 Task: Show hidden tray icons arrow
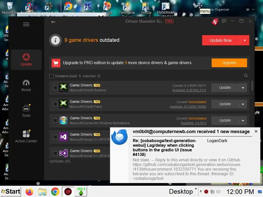pos(201,191)
